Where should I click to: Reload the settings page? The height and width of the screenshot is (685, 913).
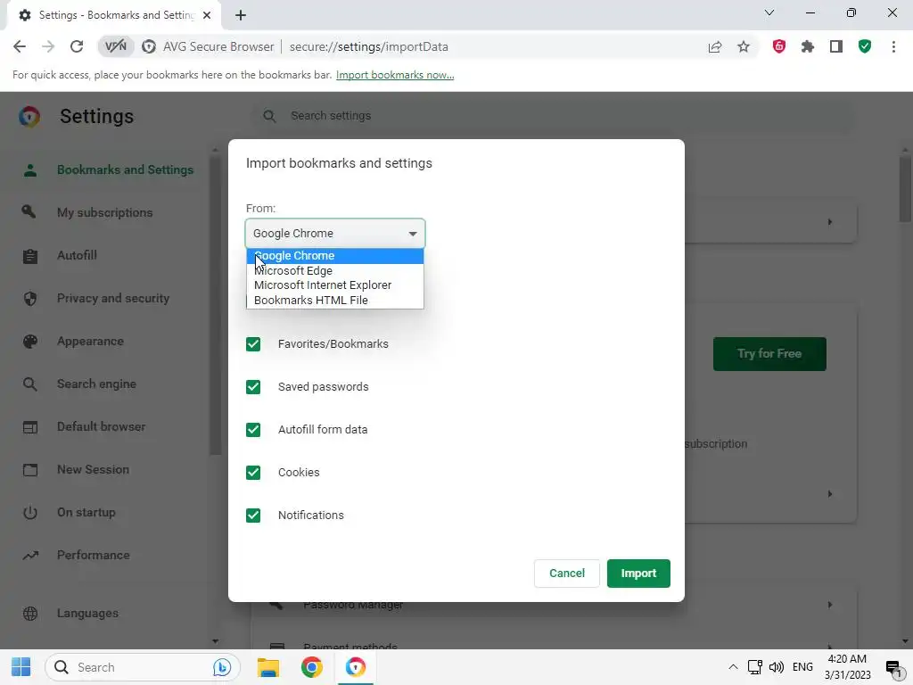pos(77,46)
